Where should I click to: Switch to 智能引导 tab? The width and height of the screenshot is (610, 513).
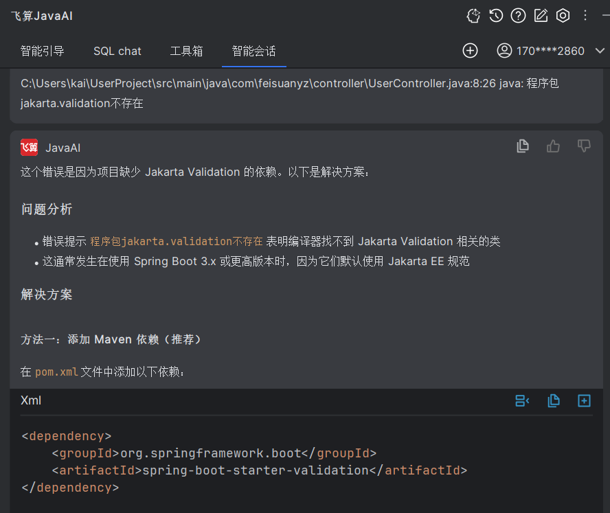43,51
